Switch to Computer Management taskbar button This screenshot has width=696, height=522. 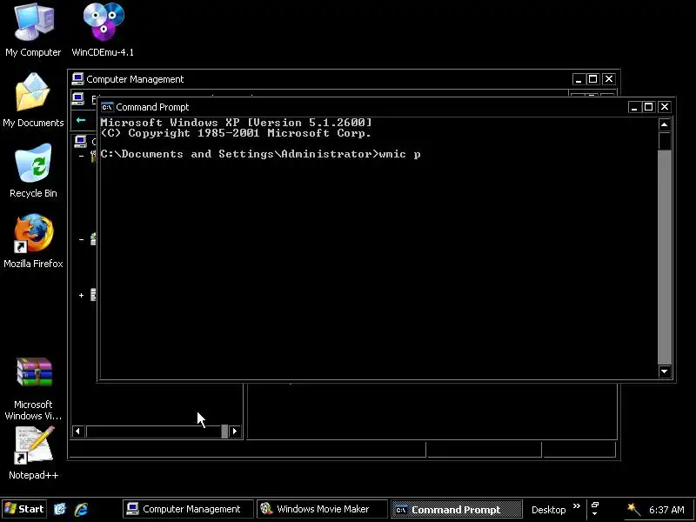point(188,509)
